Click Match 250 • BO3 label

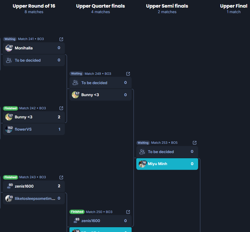point(99,212)
